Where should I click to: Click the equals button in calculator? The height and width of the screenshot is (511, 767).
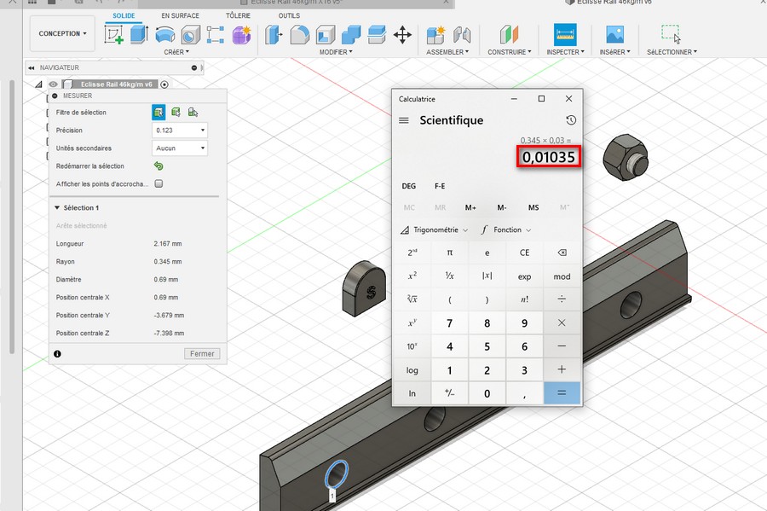562,393
